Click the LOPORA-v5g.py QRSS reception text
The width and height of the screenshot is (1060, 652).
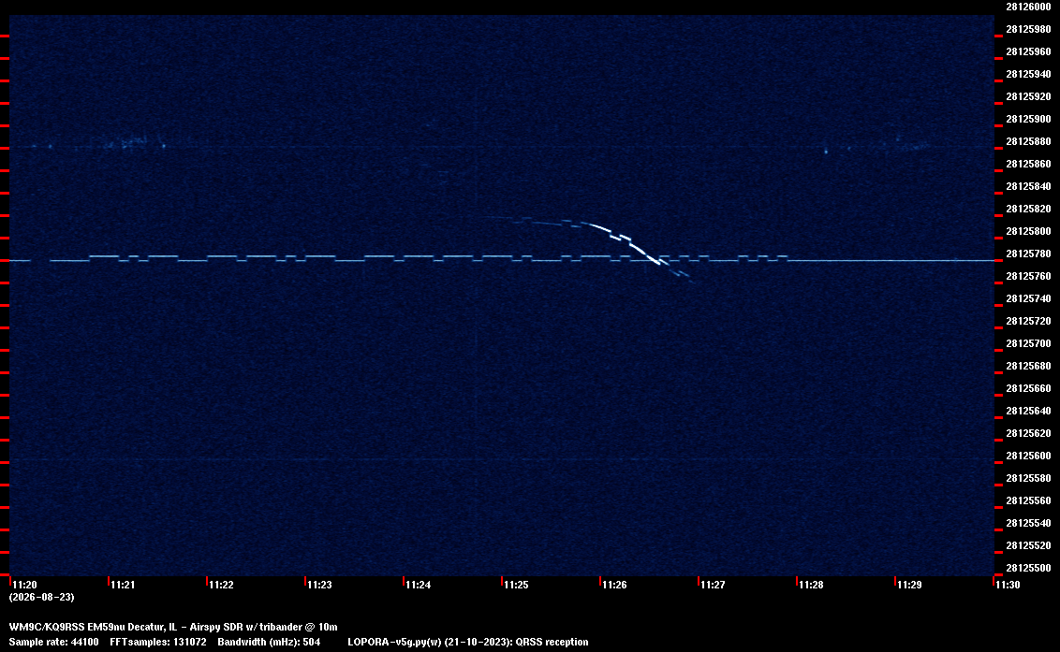(468, 642)
